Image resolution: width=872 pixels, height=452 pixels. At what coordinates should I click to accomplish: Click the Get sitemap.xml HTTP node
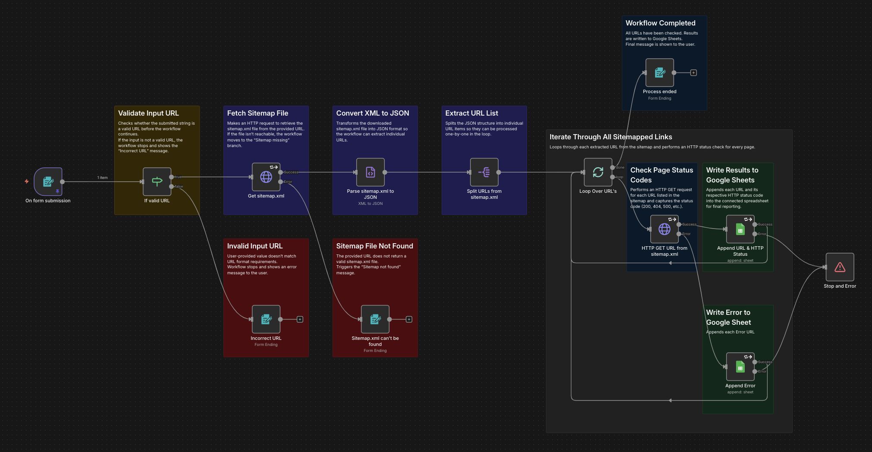click(266, 177)
